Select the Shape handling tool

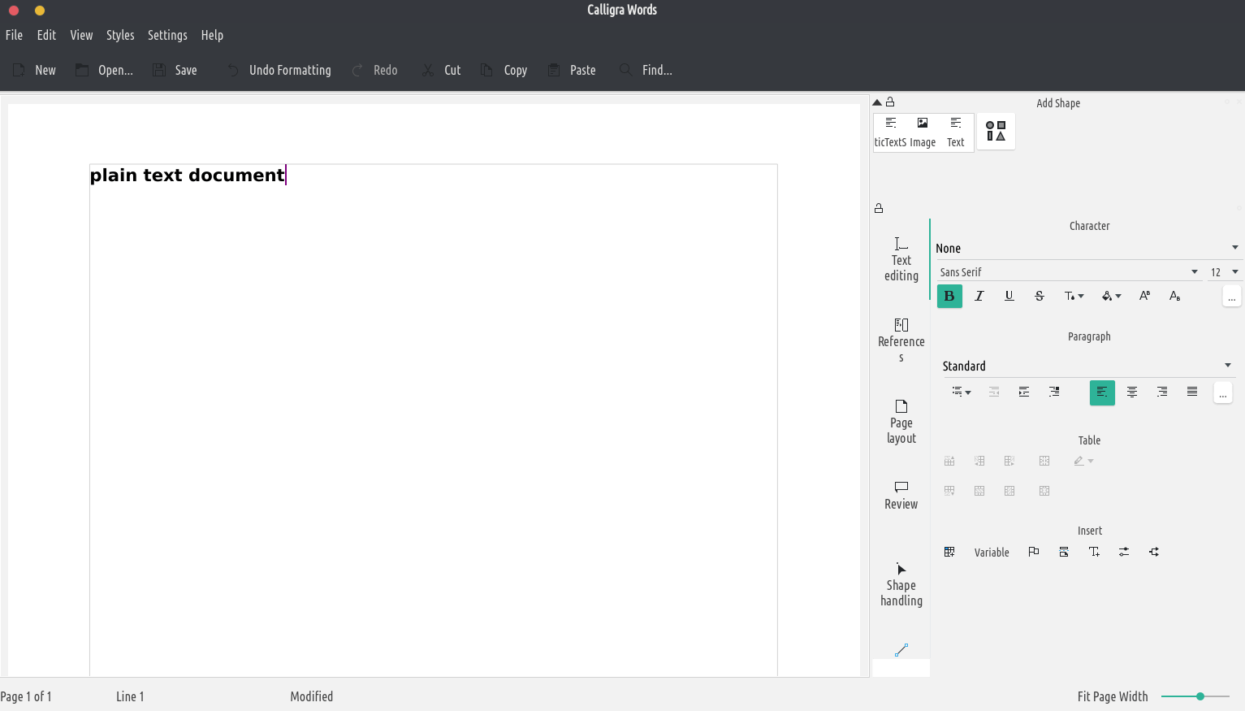point(901,583)
